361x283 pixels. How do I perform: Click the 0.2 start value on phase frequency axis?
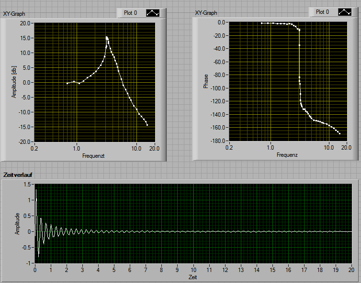point(229,147)
